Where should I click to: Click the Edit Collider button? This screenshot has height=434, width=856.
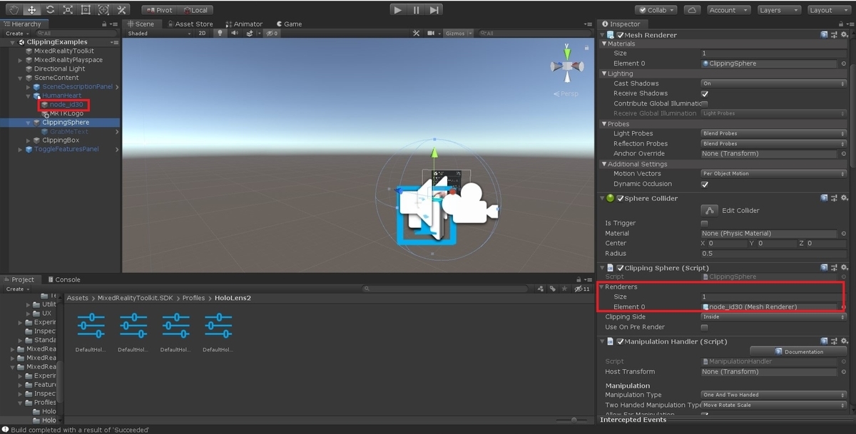click(708, 210)
